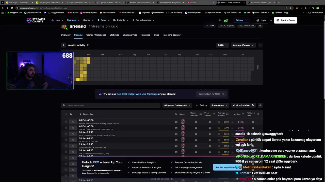
Task: Click the Airtime info icon
Action: point(243,114)
